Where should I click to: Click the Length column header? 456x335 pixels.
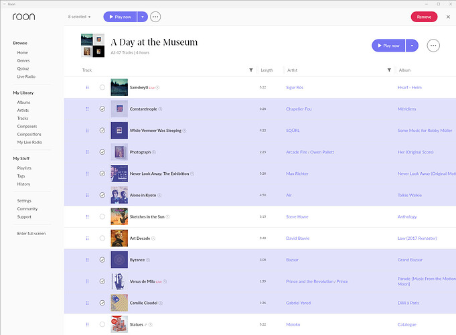(x=267, y=70)
